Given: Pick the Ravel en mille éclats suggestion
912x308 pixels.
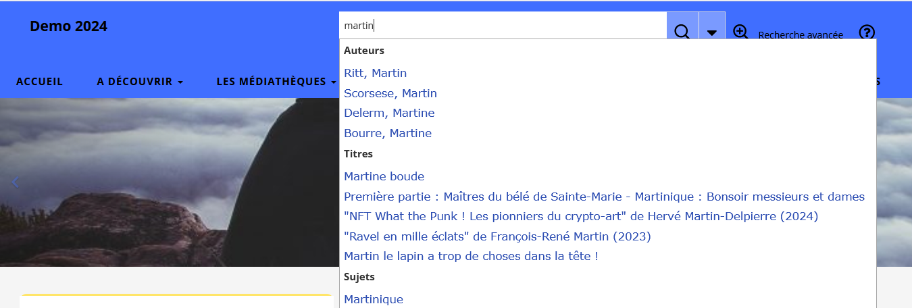Looking at the screenshot, I should pos(497,236).
